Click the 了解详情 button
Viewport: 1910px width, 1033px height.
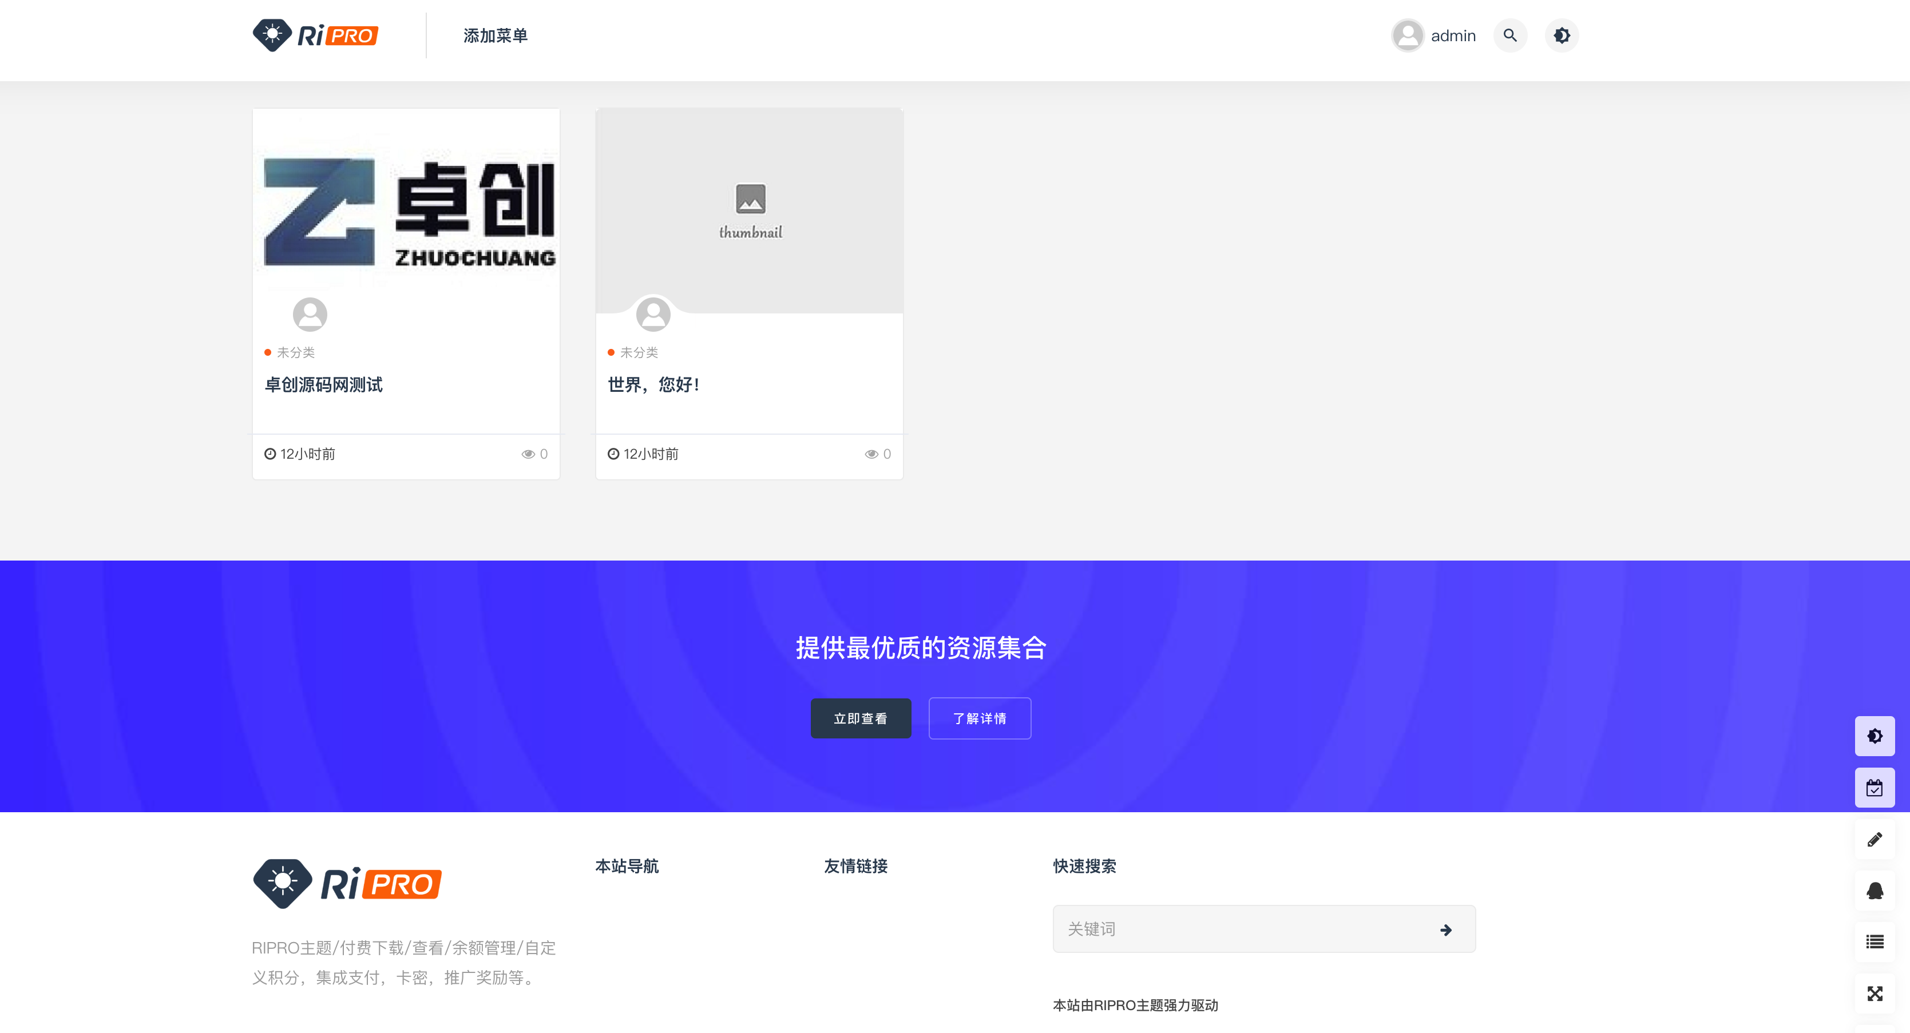pos(980,718)
